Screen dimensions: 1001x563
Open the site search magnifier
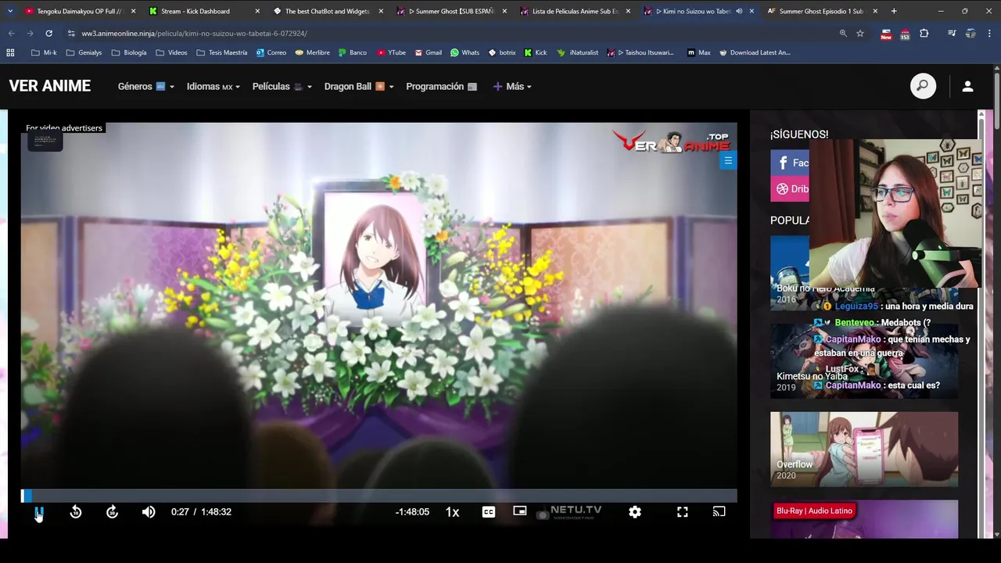(x=923, y=86)
